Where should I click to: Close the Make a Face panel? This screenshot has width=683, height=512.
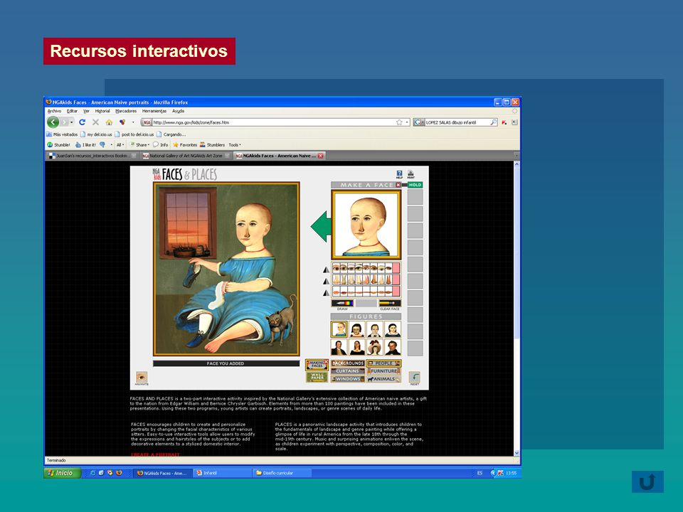398,185
